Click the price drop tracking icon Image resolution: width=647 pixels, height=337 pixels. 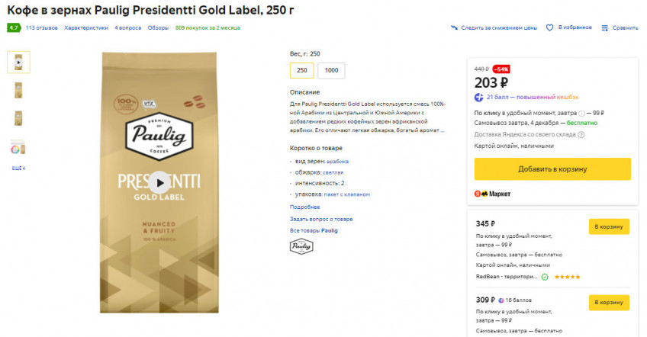tap(455, 27)
